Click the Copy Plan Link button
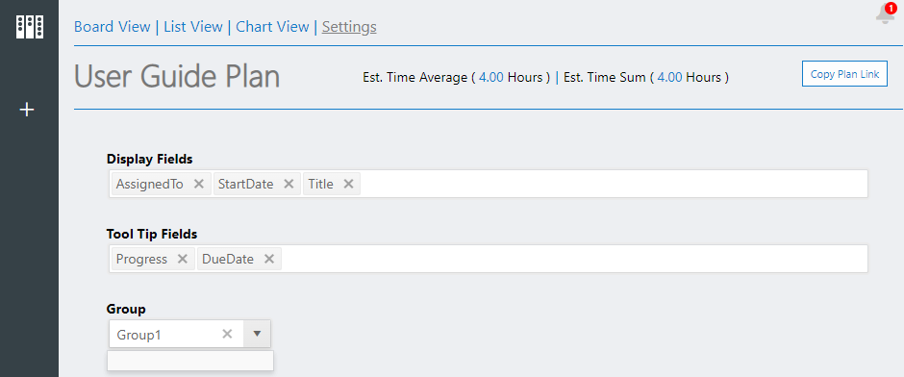Screen dimensions: 904x377 pos(844,74)
